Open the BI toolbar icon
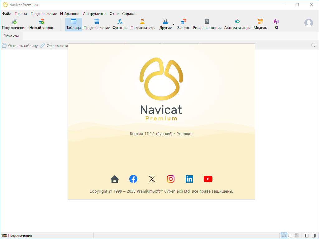This screenshot has width=319, height=239. click(276, 24)
